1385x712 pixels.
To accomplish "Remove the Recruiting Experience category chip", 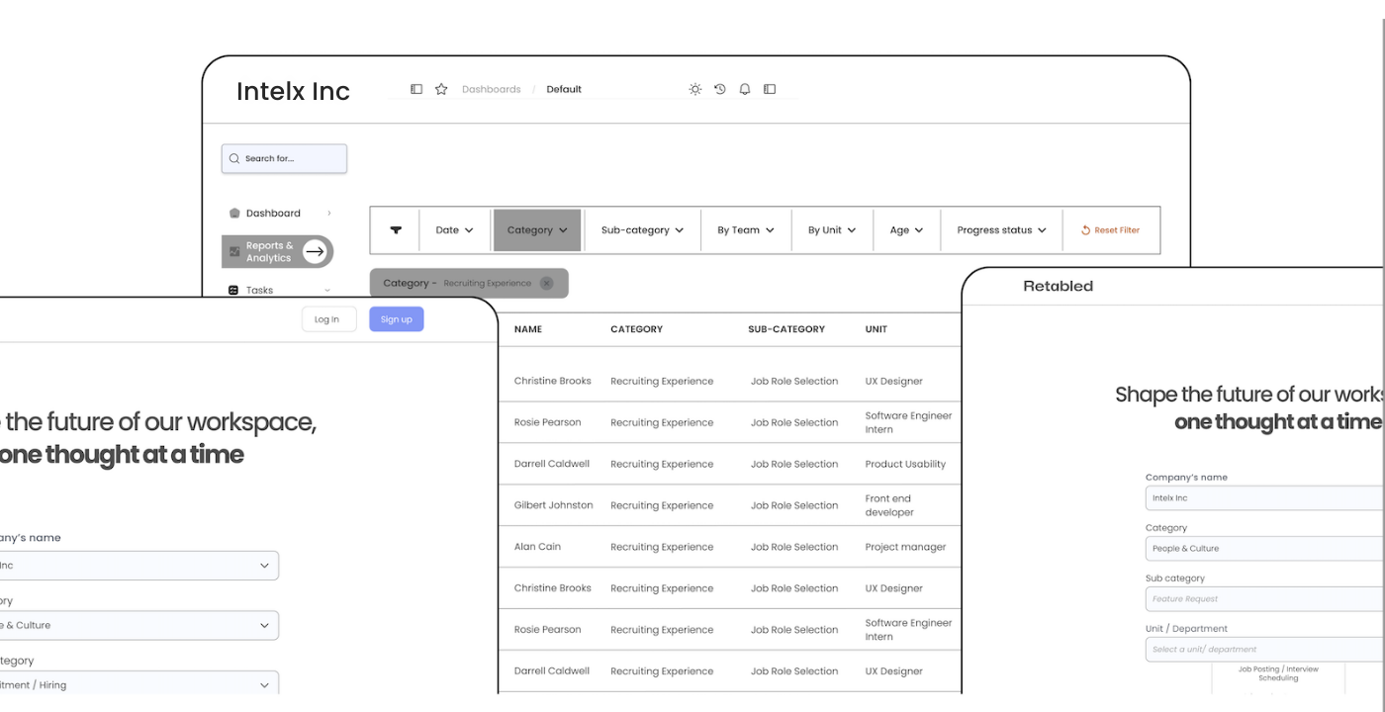I will 547,283.
